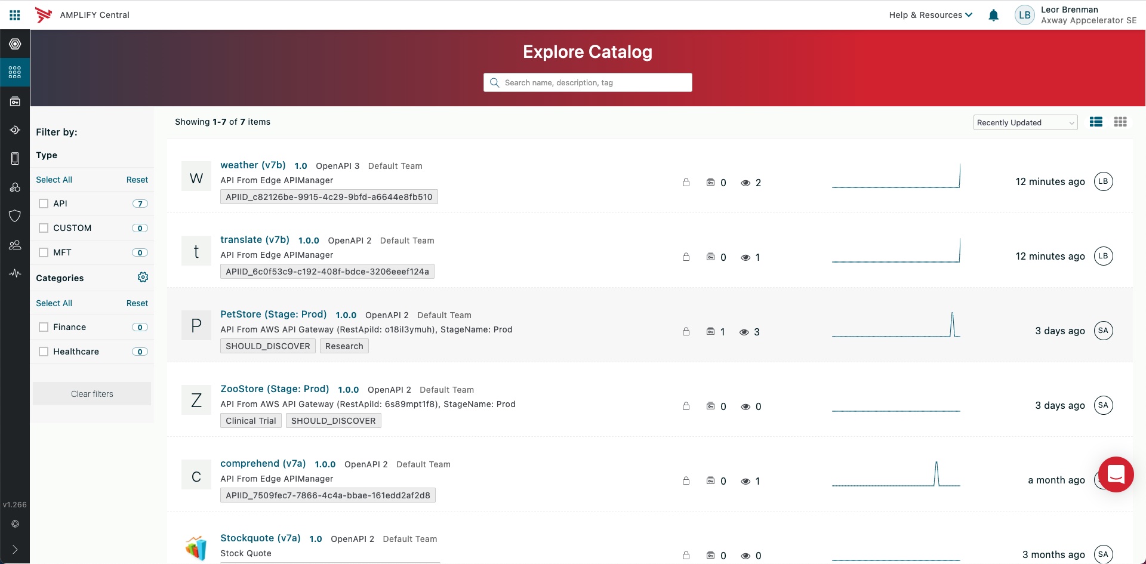Tick the Healthcare category checkbox

44,352
